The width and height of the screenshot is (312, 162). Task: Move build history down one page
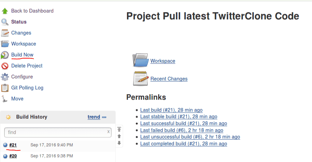tap(119, 143)
